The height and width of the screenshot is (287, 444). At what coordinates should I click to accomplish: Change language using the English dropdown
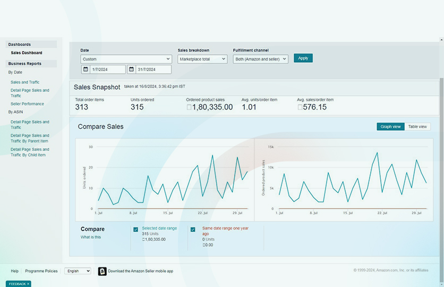pos(78,271)
